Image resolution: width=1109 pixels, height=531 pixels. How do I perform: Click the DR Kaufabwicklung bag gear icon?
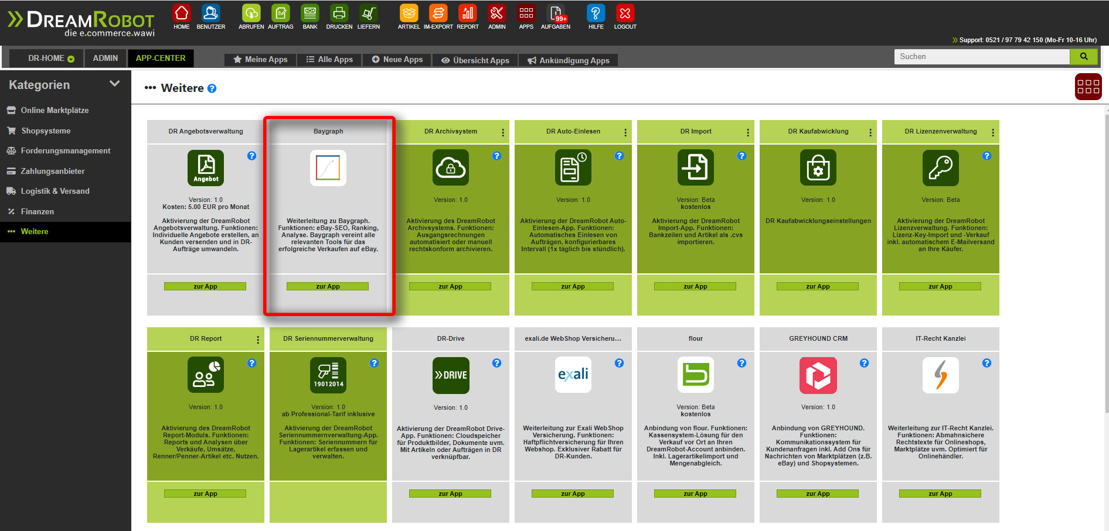point(818,168)
